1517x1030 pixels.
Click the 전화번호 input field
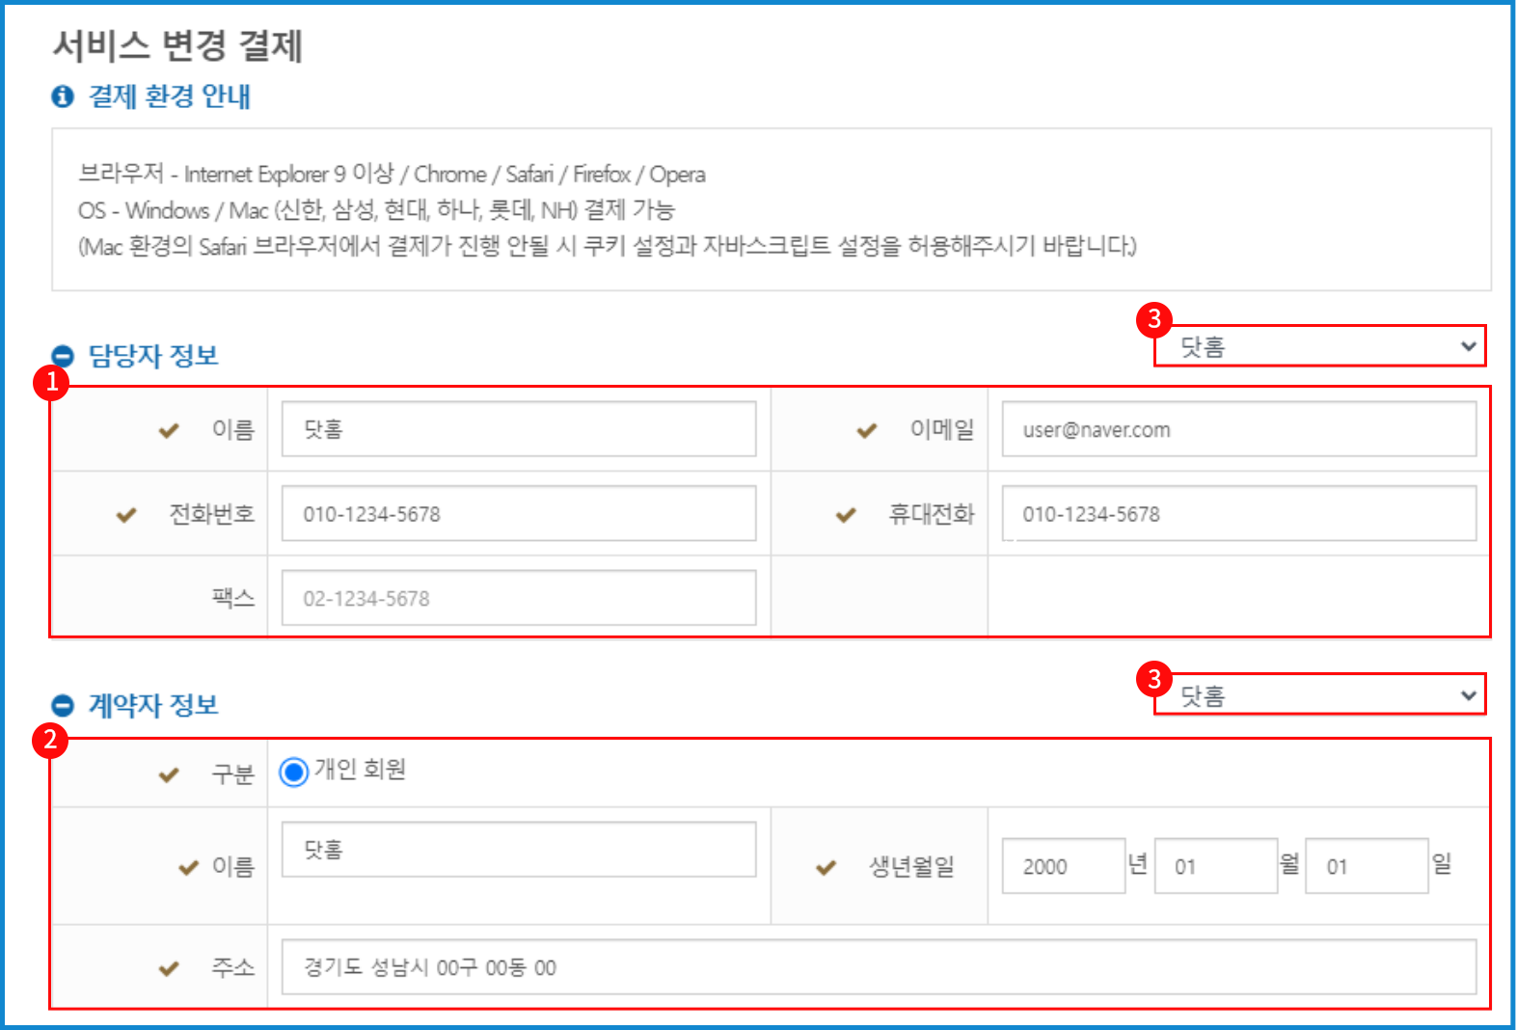[x=518, y=514]
